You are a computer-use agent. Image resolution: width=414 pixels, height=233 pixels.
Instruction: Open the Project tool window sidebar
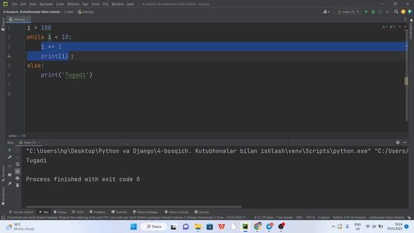pyautogui.click(x=3, y=25)
